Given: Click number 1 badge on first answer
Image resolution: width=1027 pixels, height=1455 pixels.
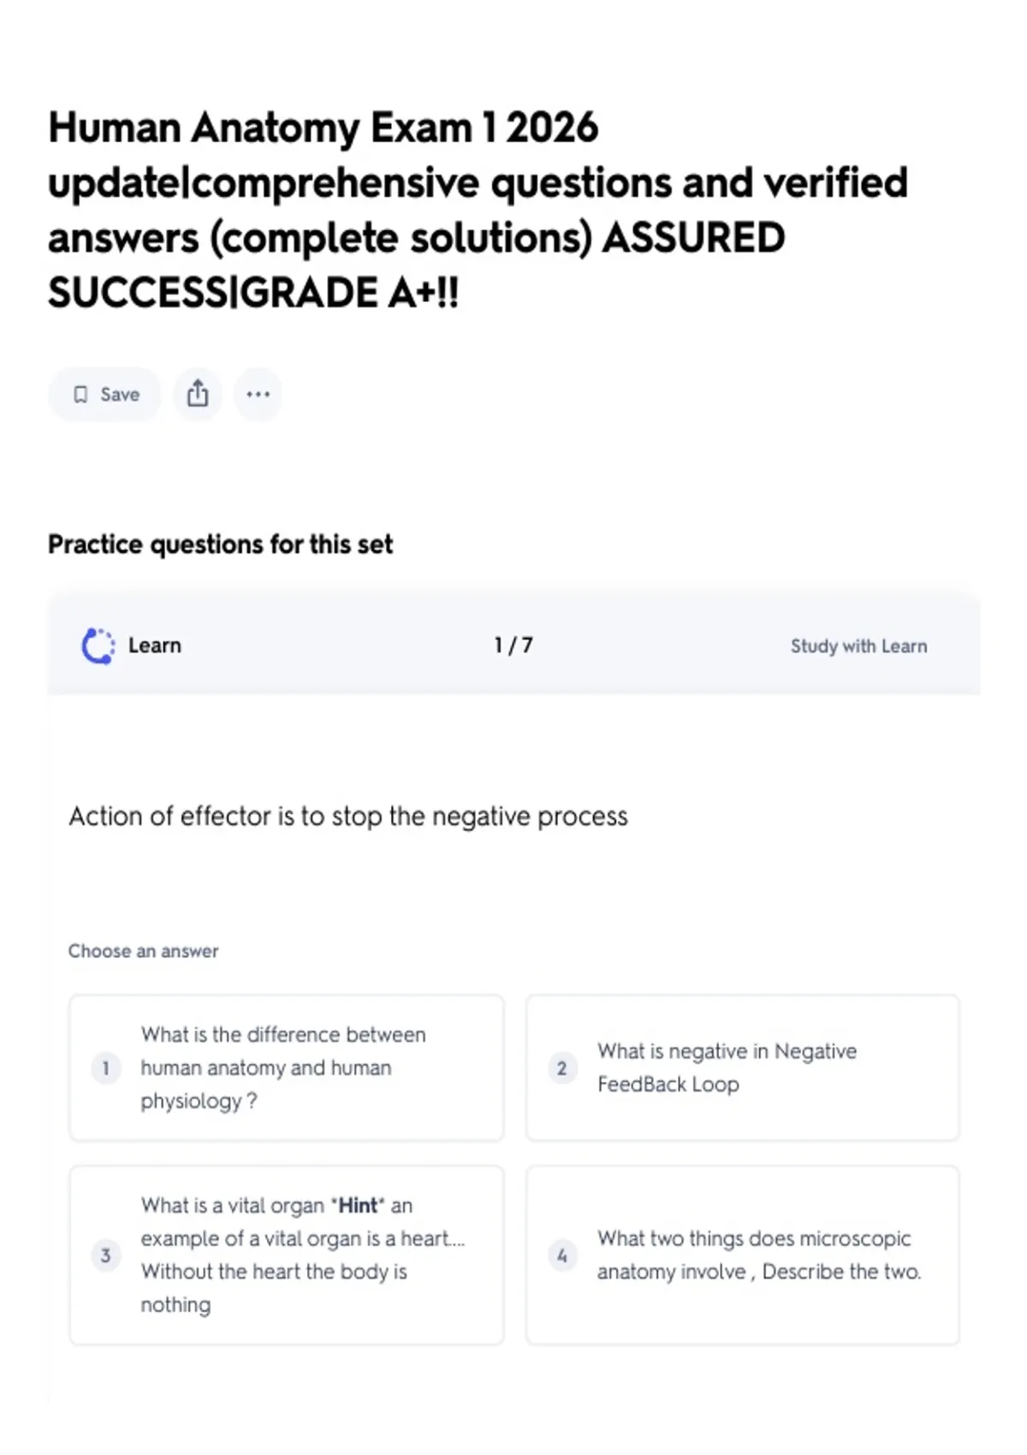Looking at the screenshot, I should pos(106,1068).
